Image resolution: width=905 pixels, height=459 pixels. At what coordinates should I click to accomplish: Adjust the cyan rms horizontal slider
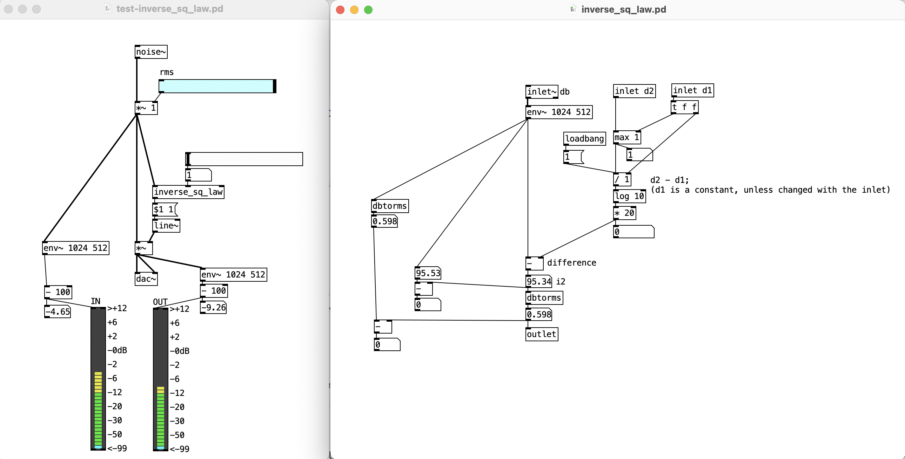(x=217, y=86)
